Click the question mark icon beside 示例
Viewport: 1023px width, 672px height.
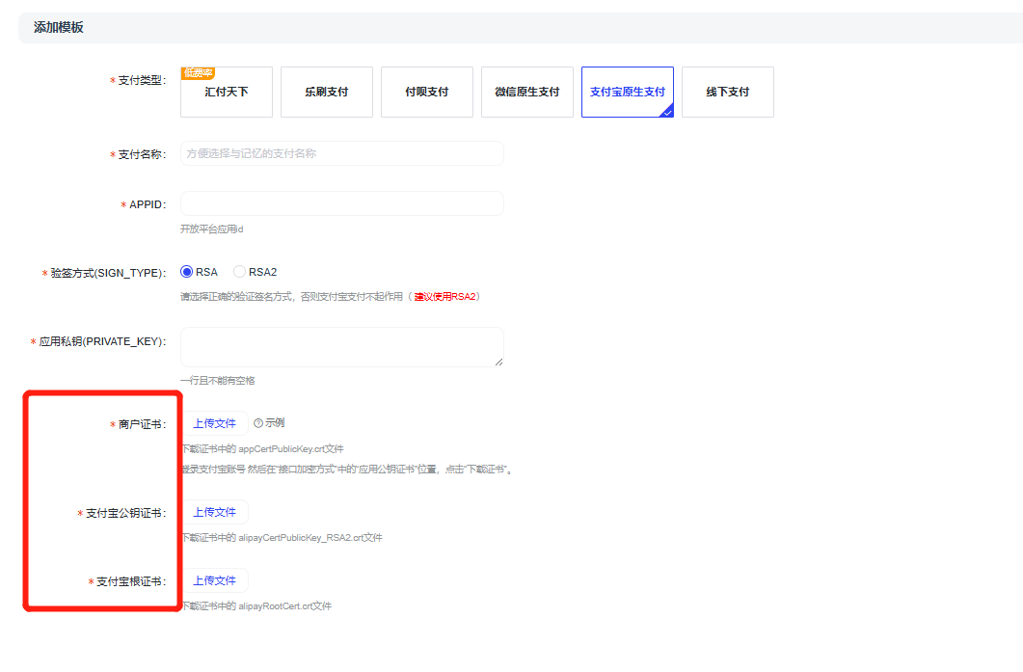[258, 423]
